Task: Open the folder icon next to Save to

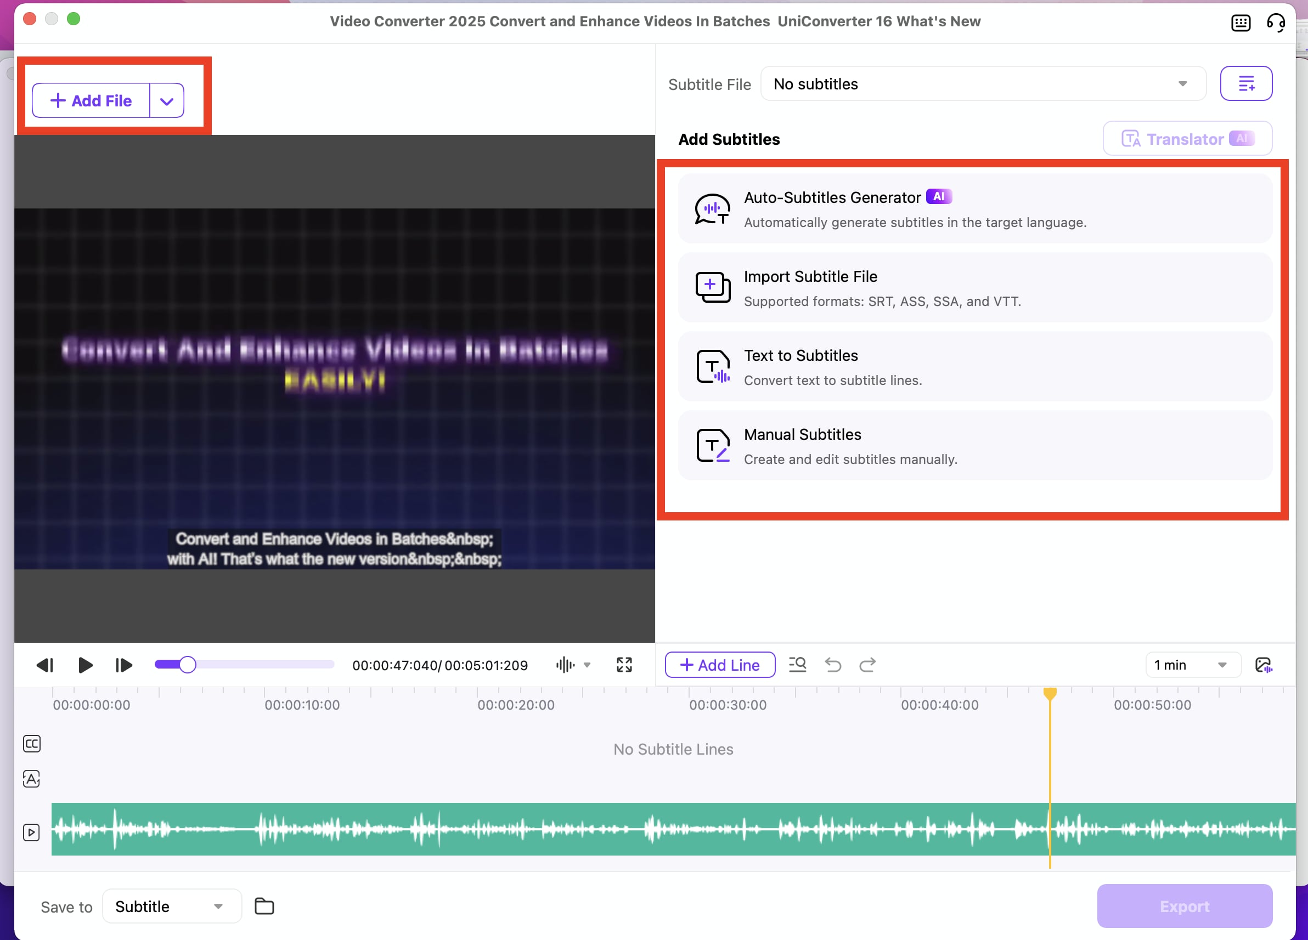Action: click(x=264, y=906)
